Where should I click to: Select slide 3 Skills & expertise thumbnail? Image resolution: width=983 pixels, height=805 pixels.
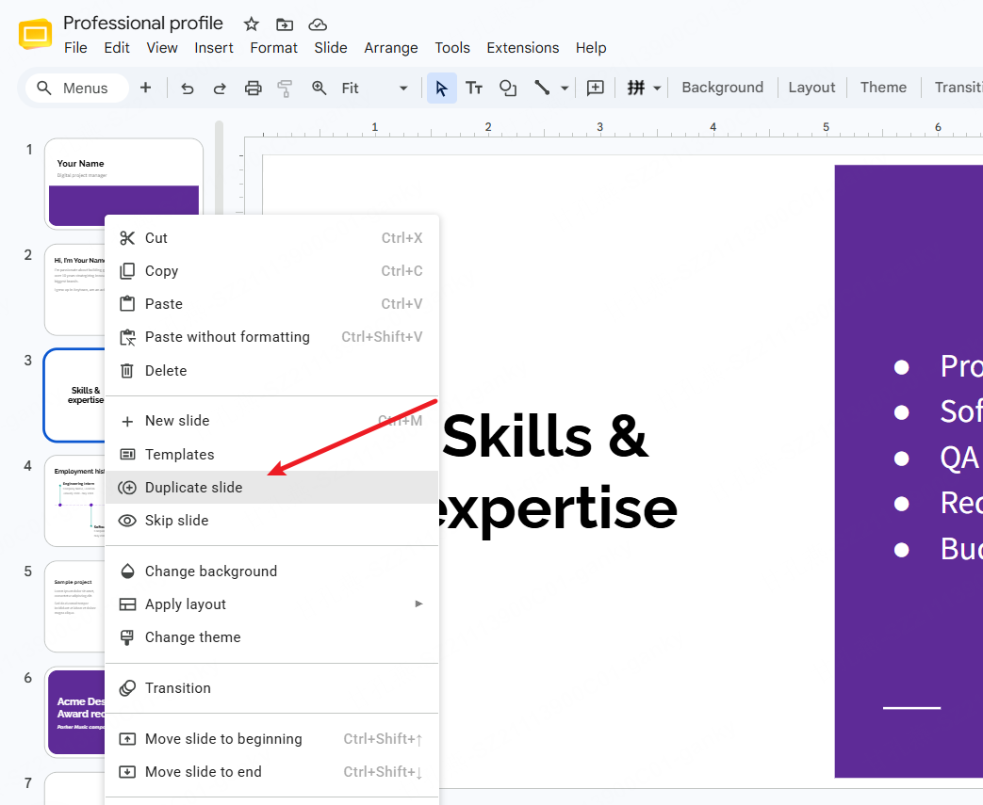74,395
